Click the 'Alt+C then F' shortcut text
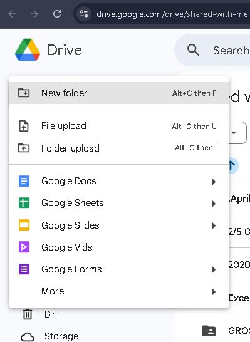 [194, 93]
